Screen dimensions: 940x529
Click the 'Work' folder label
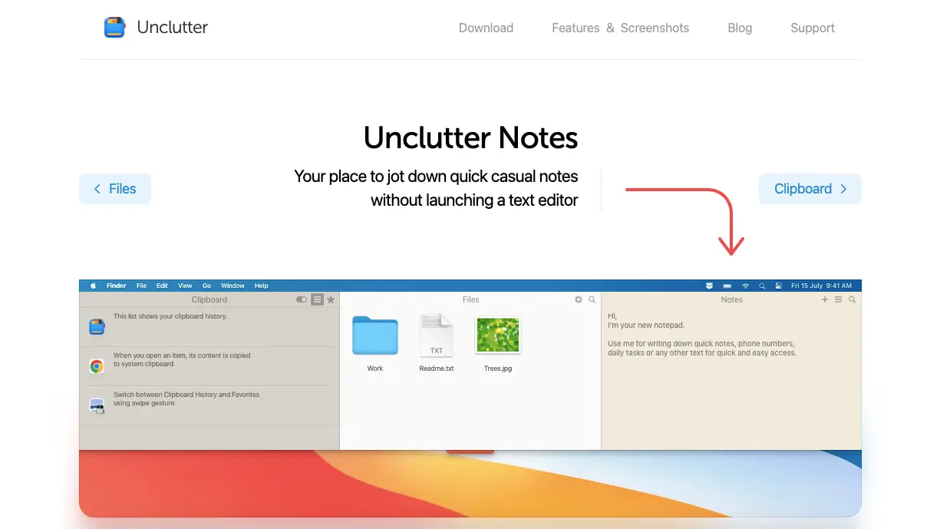[x=375, y=369]
